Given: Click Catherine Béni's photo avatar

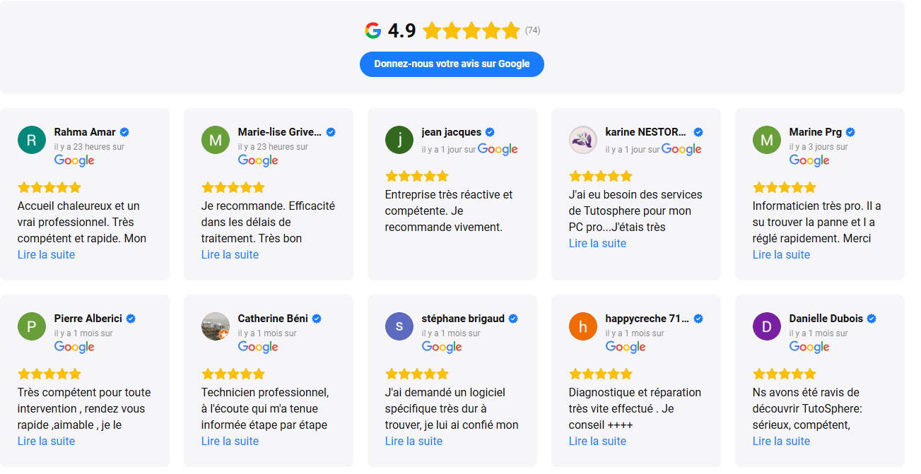Looking at the screenshot, I should click(x=216, y=326).
